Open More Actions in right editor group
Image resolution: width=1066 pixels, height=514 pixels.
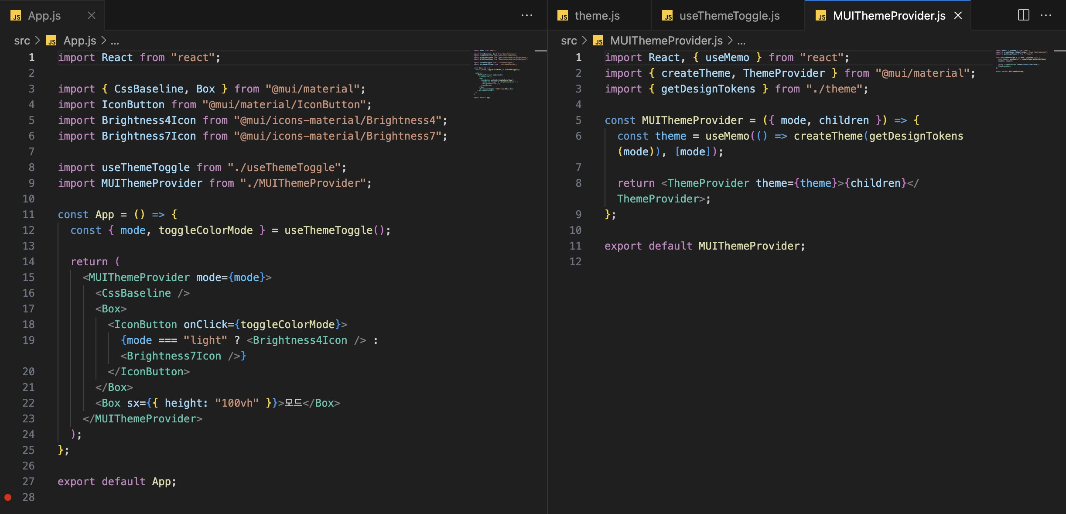click(x=1046, y=15)
